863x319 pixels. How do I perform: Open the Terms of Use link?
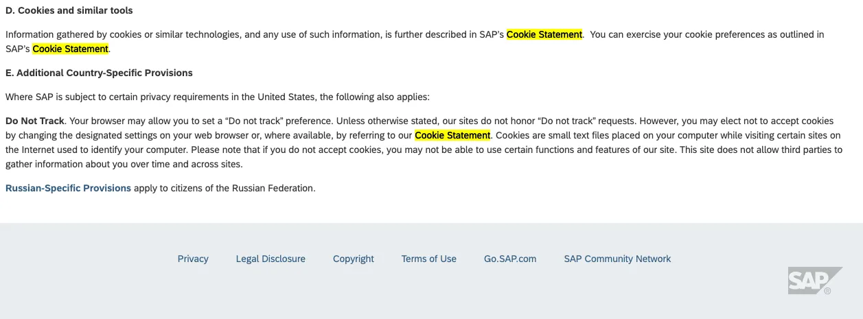[428, 259]
